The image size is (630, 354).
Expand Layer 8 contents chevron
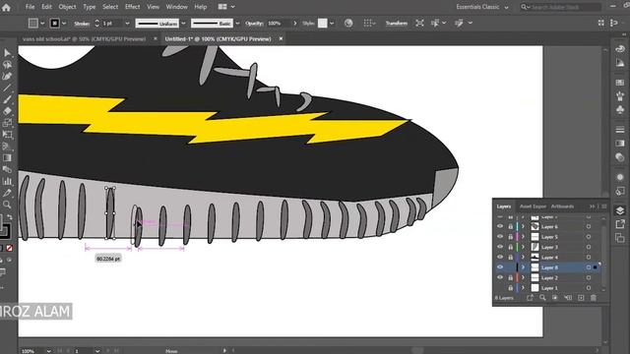[523, 267]
